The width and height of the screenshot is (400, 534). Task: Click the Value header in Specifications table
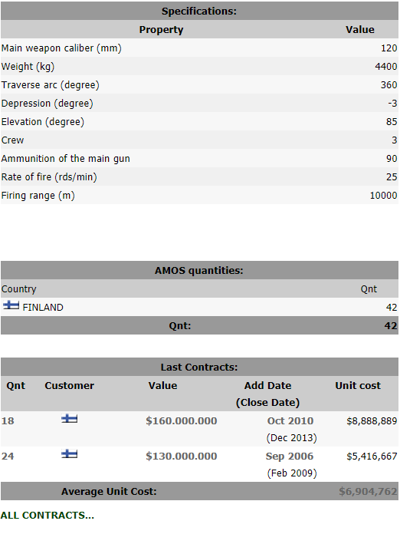(x=360, y=30)
